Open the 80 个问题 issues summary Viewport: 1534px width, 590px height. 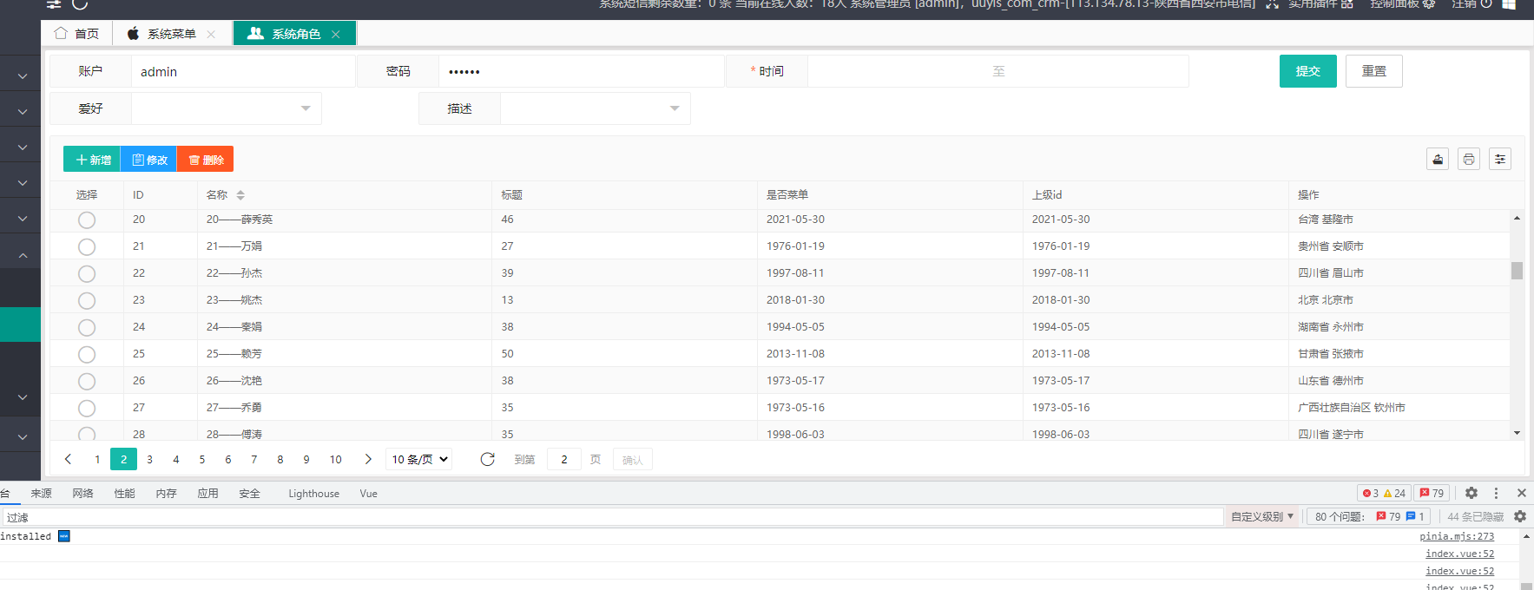click(1368, 516)
